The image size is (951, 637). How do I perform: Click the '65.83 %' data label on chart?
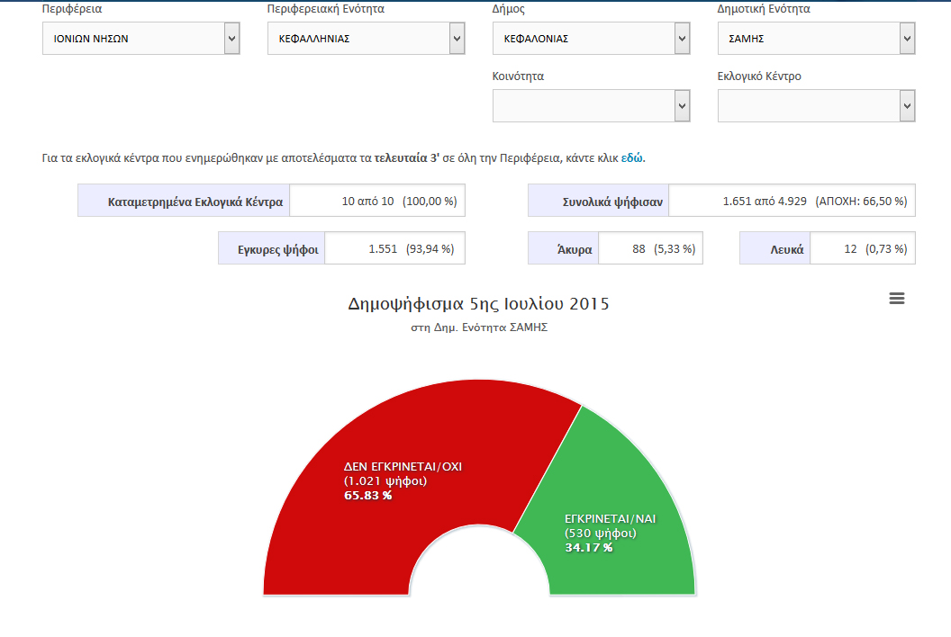pyautogui.click(x=367, y=495)
